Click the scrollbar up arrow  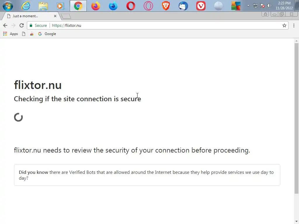[296, 41]
